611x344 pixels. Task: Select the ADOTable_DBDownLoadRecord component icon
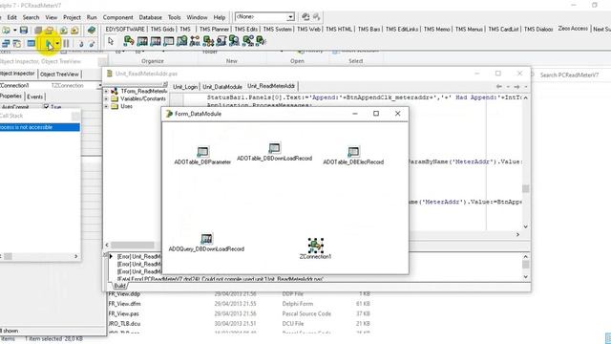[x=274, y=148]
